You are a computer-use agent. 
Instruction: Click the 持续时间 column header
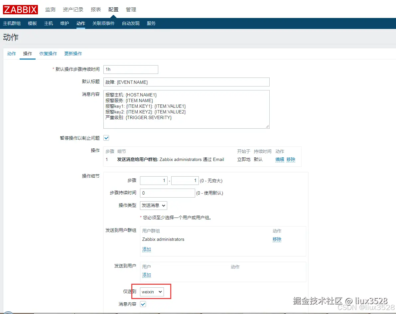pyautogui.click(x=263, y=151)
